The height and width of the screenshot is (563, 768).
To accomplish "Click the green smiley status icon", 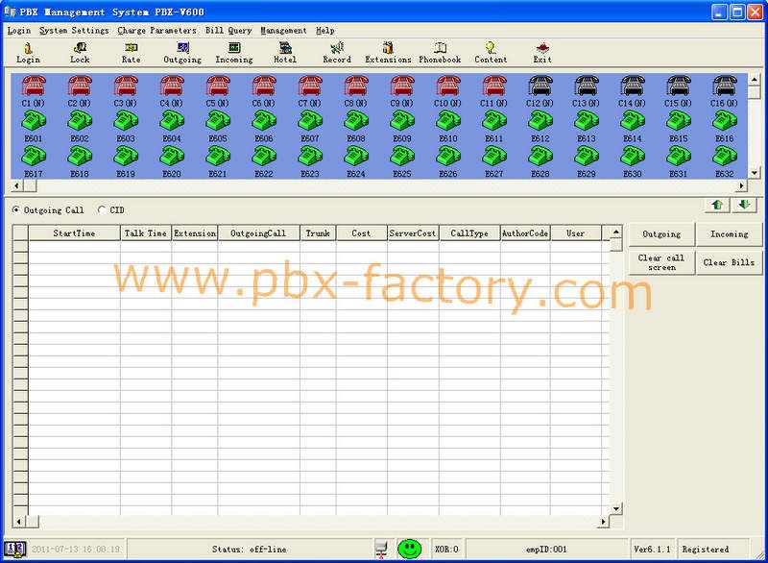I will [x=410, y=549].
